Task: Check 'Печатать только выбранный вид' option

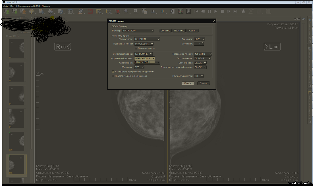Action: click(x=113, y=76)
